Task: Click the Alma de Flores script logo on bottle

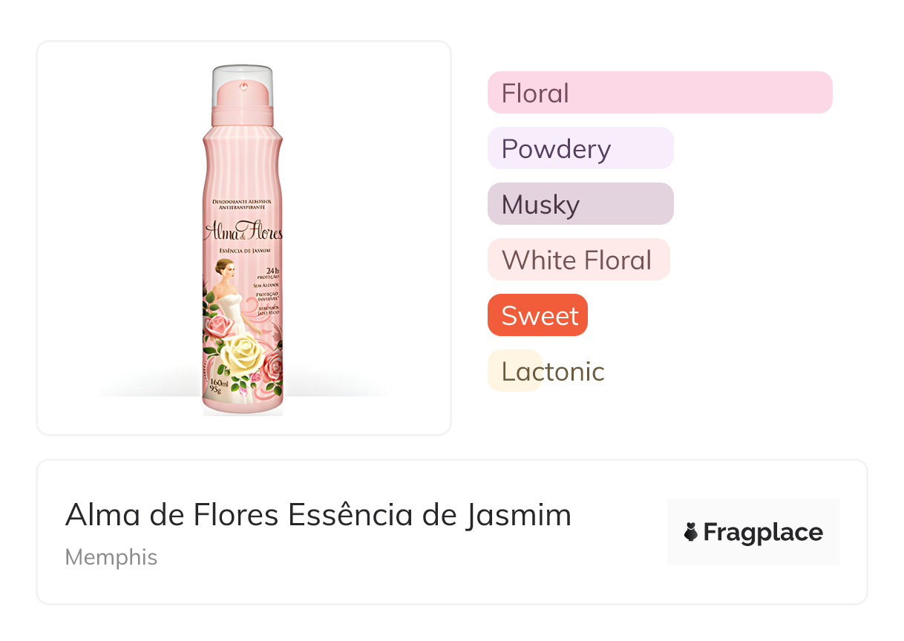Action: pos(243,233)
